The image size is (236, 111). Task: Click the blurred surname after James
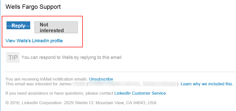click(78, 84)
